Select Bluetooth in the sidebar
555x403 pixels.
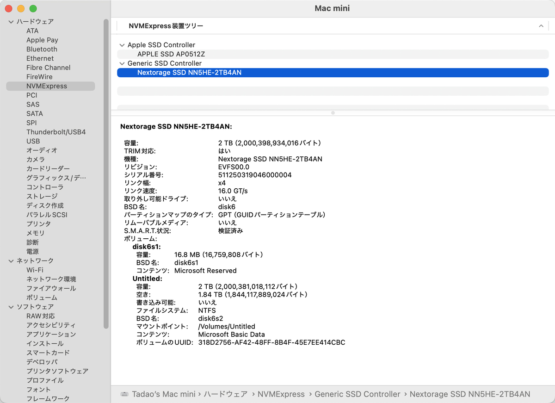[x=42, y=50]
